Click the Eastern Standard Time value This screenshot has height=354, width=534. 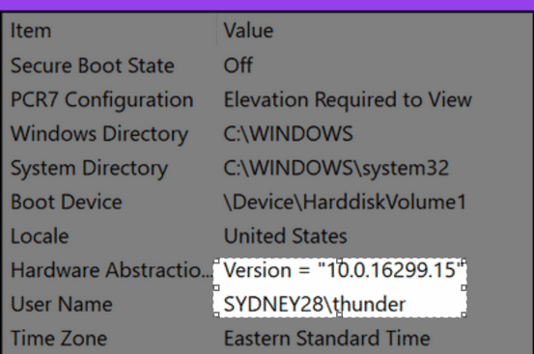pos(327,339)
